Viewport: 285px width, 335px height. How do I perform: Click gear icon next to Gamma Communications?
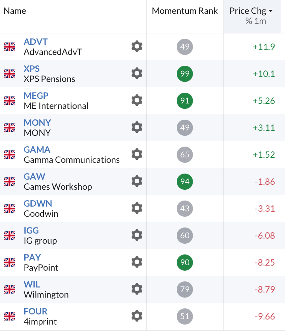tap(137, 154)
